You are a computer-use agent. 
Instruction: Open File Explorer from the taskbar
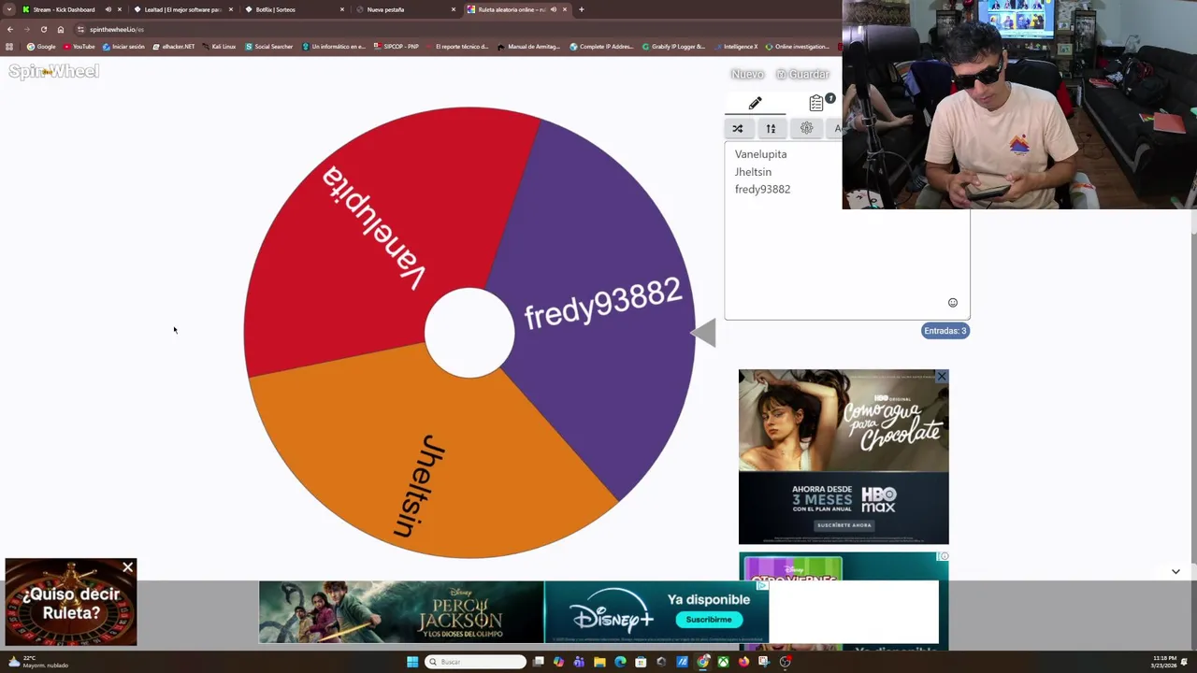(x=599, y=662)
